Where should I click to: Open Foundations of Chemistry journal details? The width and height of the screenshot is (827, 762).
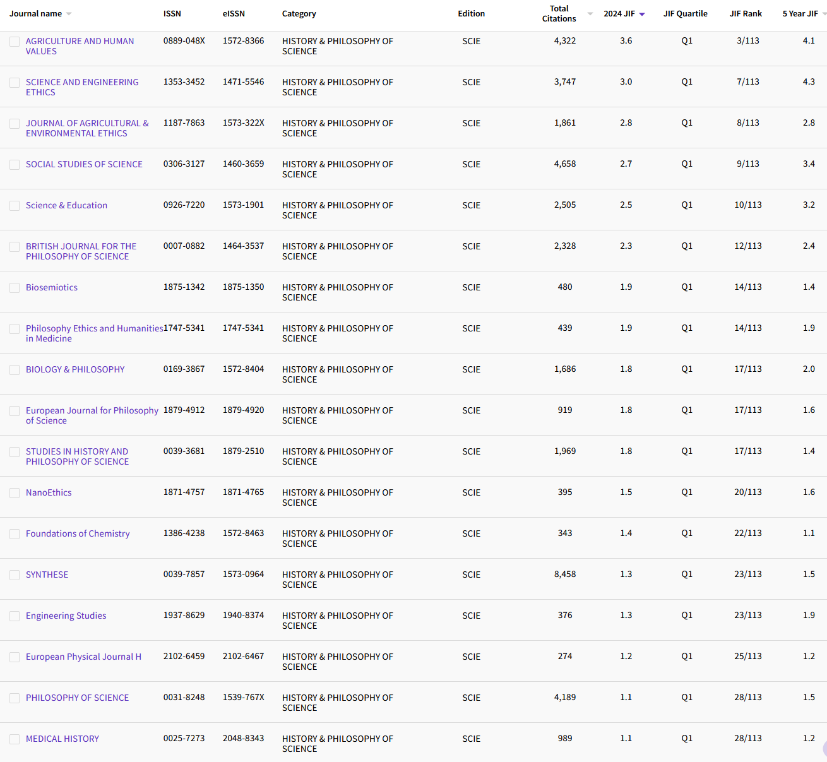tap(78, 533)
